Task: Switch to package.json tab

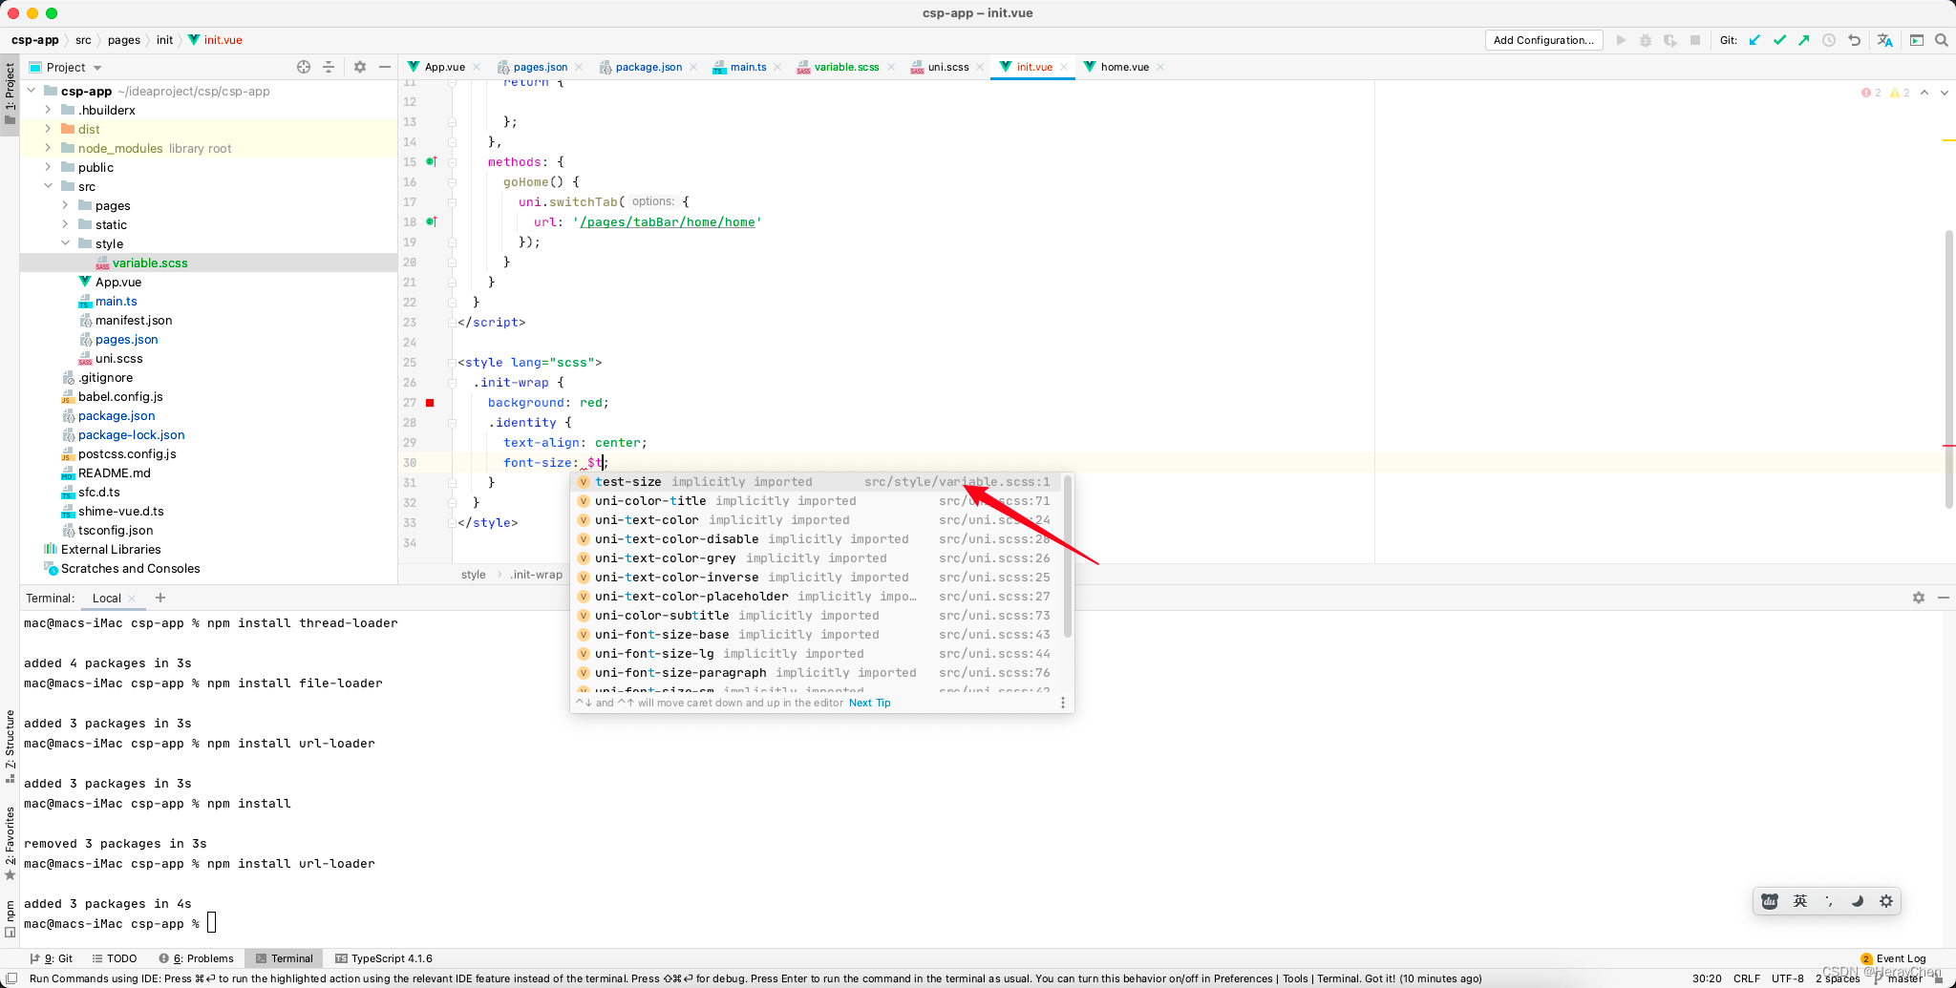Action: point(648,67)
